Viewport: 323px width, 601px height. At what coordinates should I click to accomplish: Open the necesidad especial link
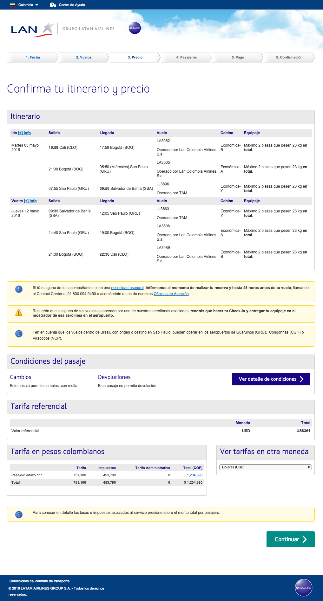pos(127,288)
